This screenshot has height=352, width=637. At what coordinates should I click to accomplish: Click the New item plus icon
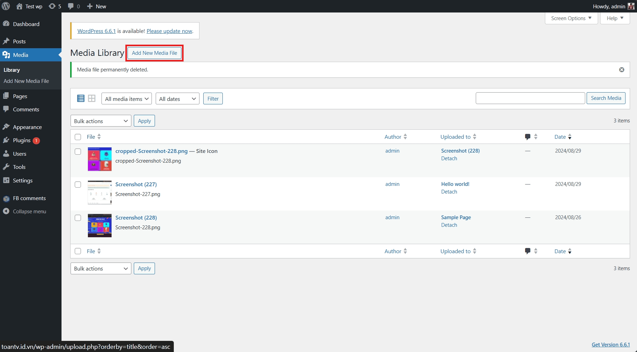[90, 6]
